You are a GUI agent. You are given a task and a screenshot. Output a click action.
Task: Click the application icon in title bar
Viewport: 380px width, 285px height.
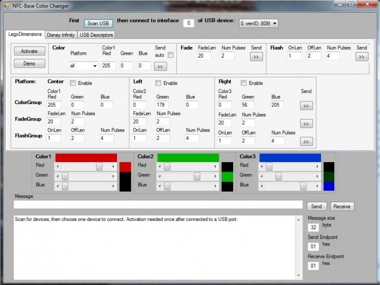(8, 6)
